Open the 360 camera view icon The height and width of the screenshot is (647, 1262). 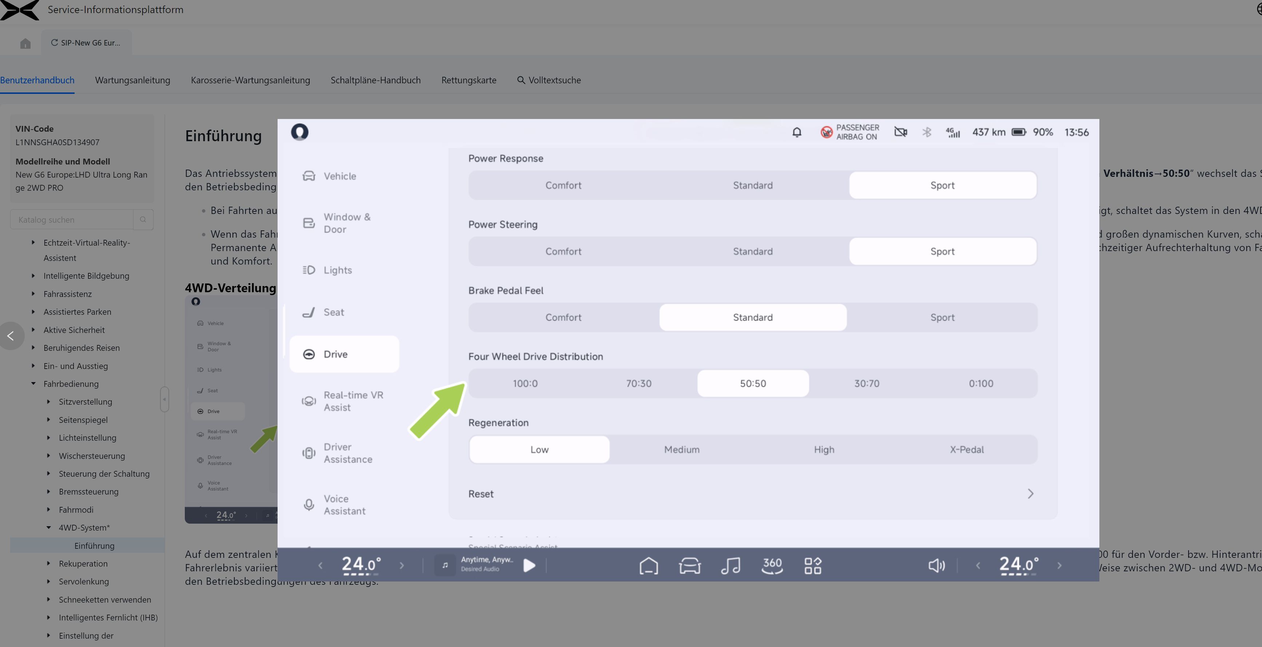pos(772,565)
